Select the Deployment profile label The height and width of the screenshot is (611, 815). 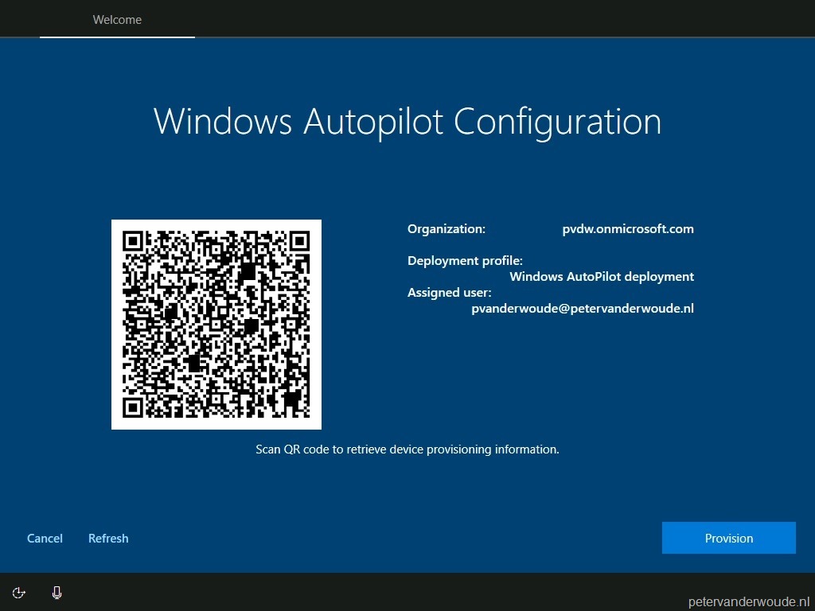465,260
